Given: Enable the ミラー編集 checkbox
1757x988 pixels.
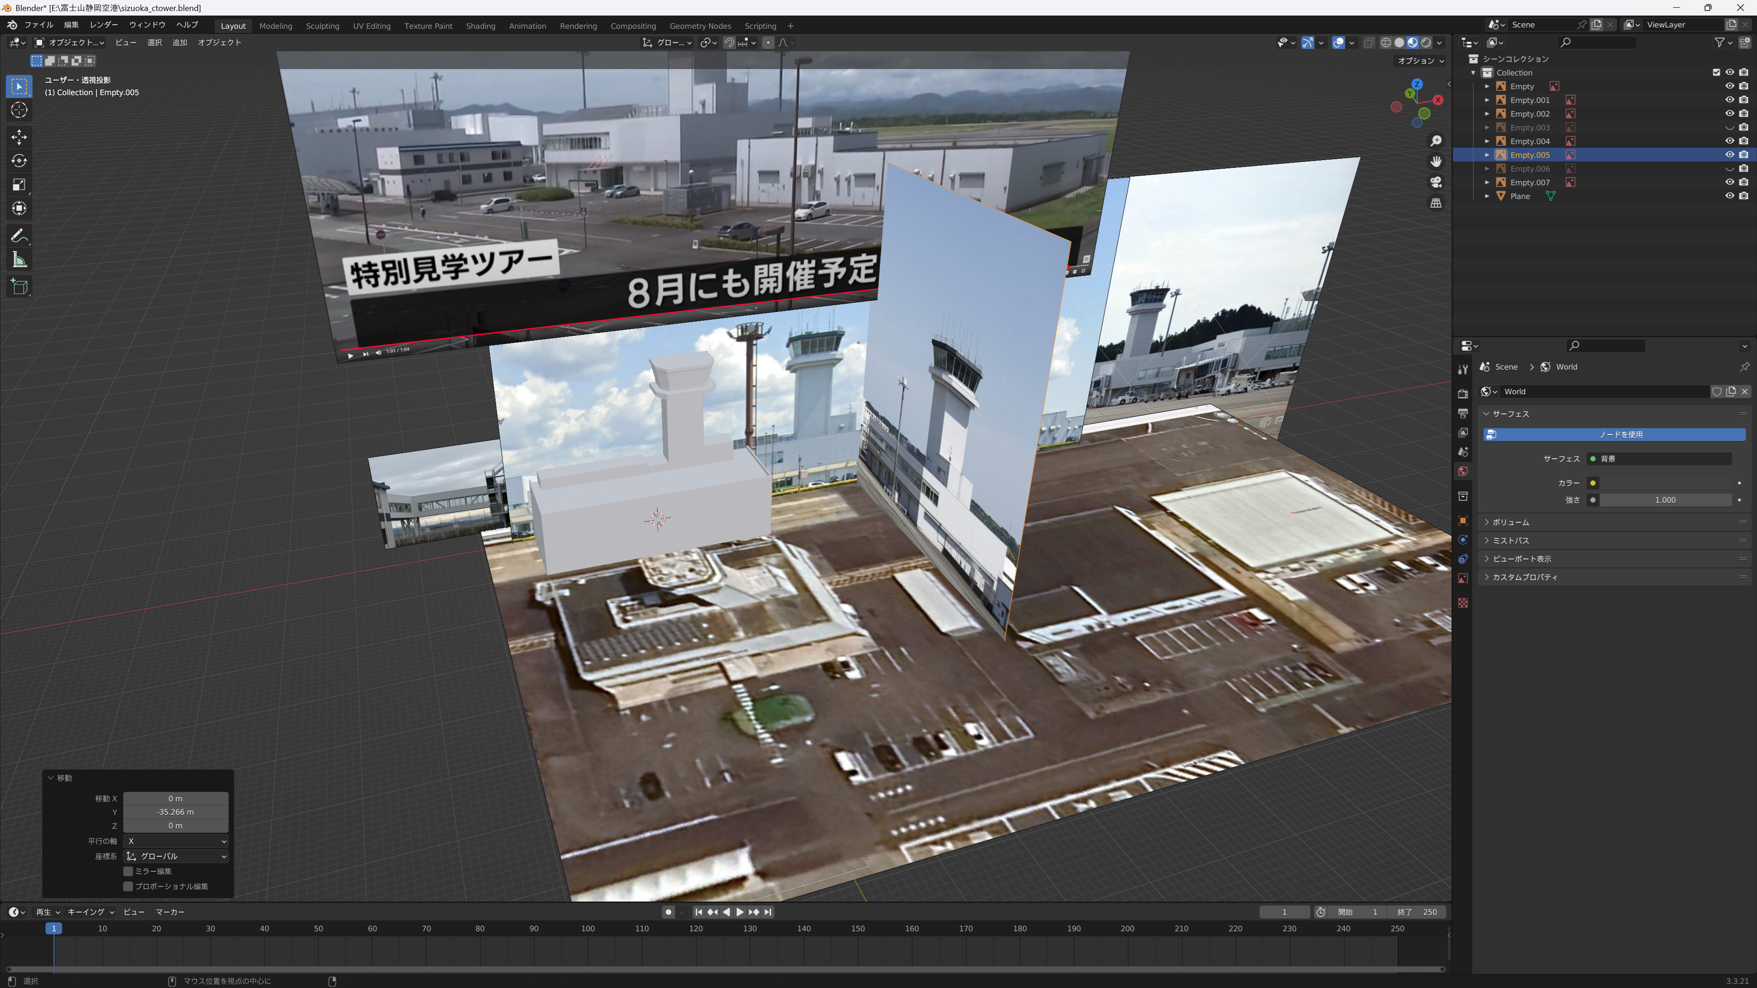Looking at the screenshot, I should coord(128,871).
